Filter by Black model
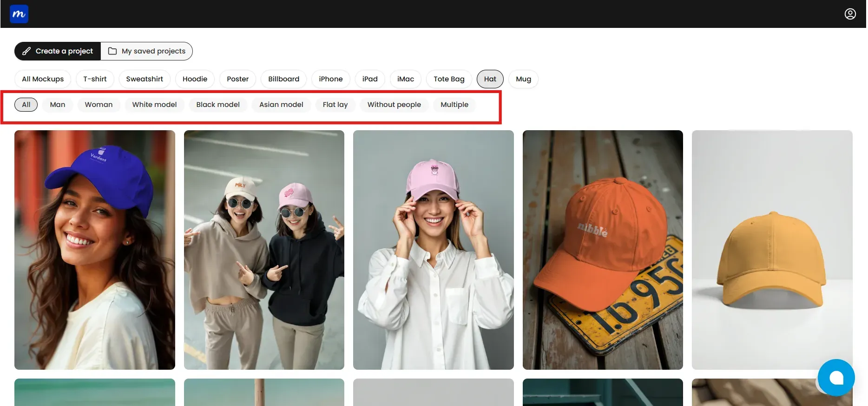The width and height of the screenshot is (868, 406). pyautogui.click(x=218, y=105)
